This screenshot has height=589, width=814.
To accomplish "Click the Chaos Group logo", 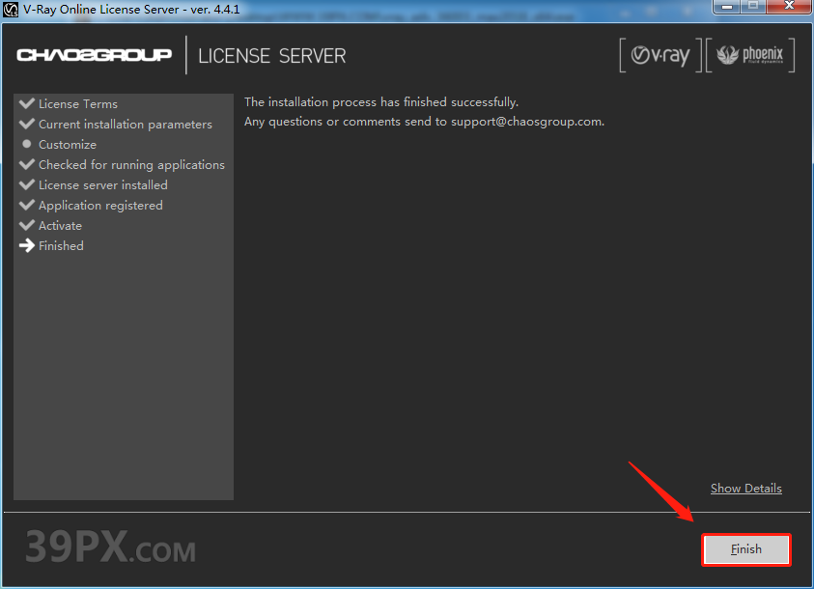I will click(x=94, y=55).
